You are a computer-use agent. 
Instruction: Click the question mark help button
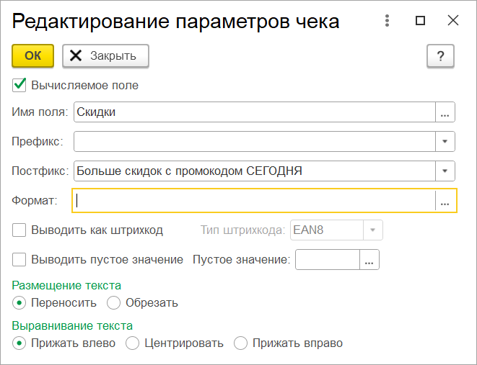440,56
